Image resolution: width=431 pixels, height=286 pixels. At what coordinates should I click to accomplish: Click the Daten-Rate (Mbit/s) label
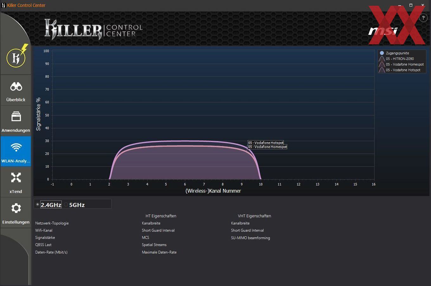pos(51,252)
